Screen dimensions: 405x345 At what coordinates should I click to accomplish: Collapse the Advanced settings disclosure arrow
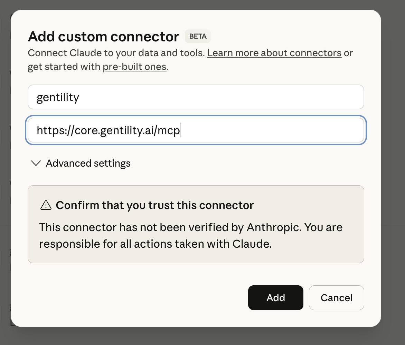(36, 163)
